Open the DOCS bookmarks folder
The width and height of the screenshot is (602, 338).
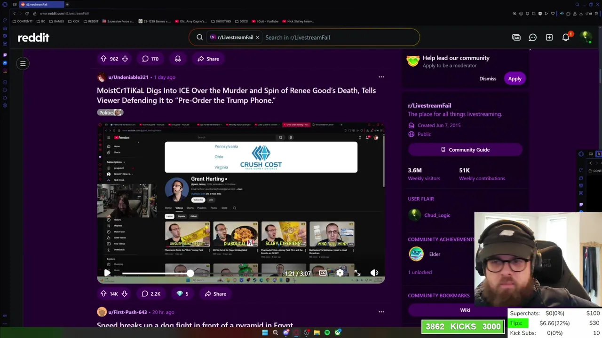point(241,21)
